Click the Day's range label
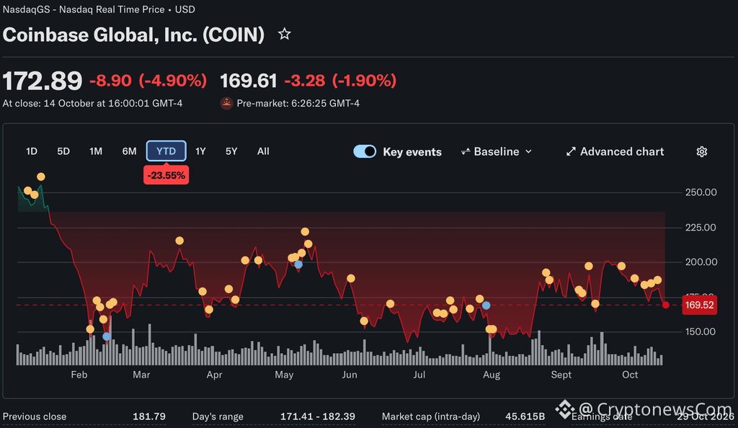This screenshot has height=428, width=738. point(218,416)
